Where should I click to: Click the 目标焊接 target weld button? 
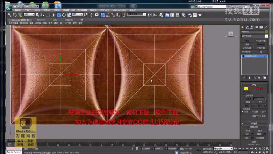[260, 138]
